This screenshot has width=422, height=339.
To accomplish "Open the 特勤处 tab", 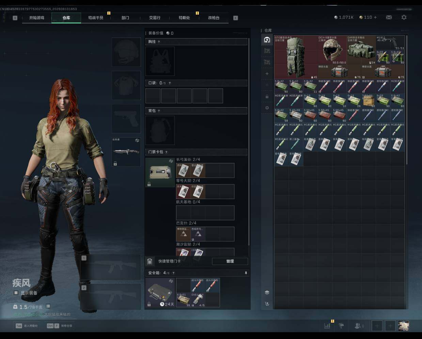I will (184, 18).
